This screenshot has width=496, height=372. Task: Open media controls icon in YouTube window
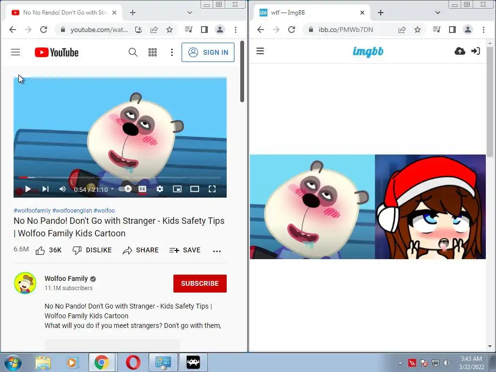(x=188, y=30)
